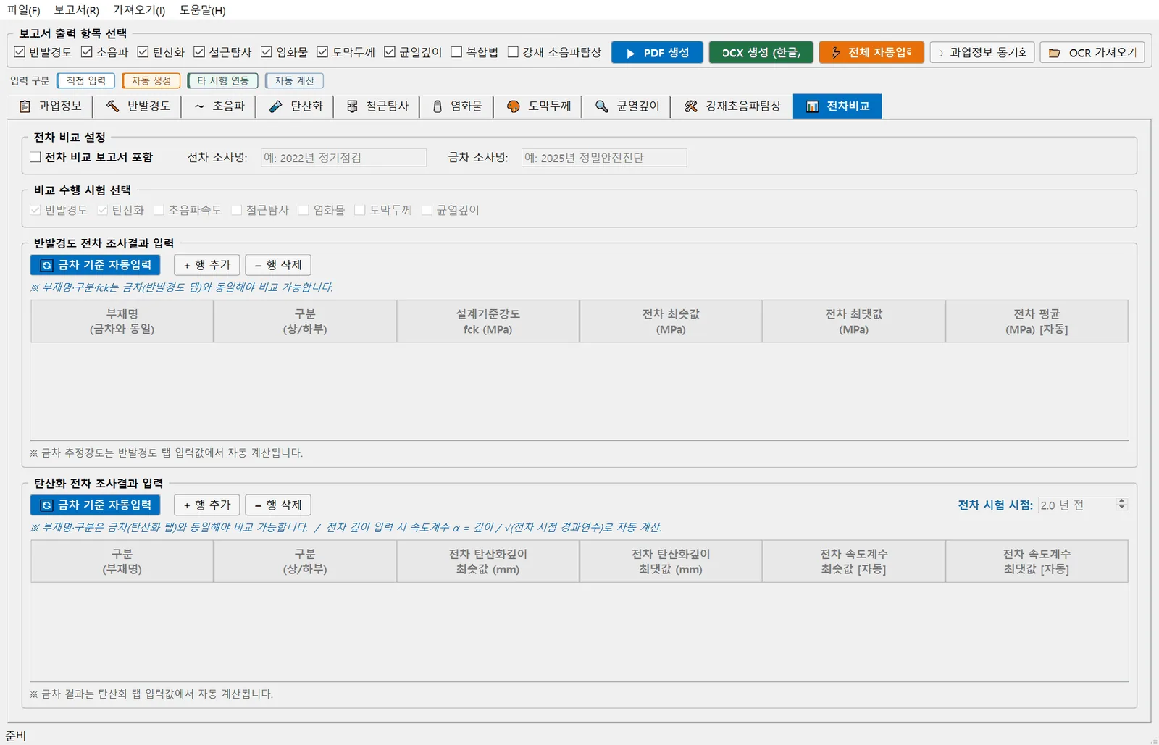Click the 전차 평균 (MPa) [자동] column header
Viewport: 1159px width, 745px height.
pos(1037,321)
